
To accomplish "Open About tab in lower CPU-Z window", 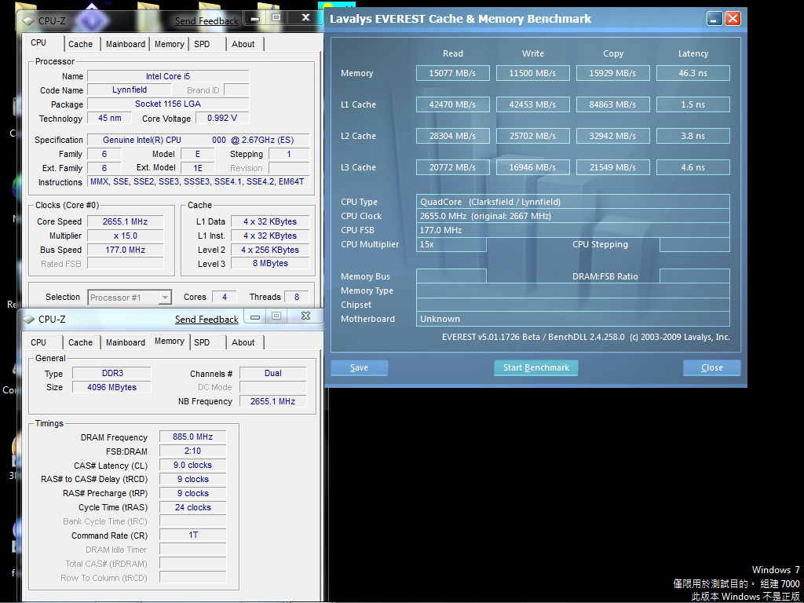I will [243, 342].
